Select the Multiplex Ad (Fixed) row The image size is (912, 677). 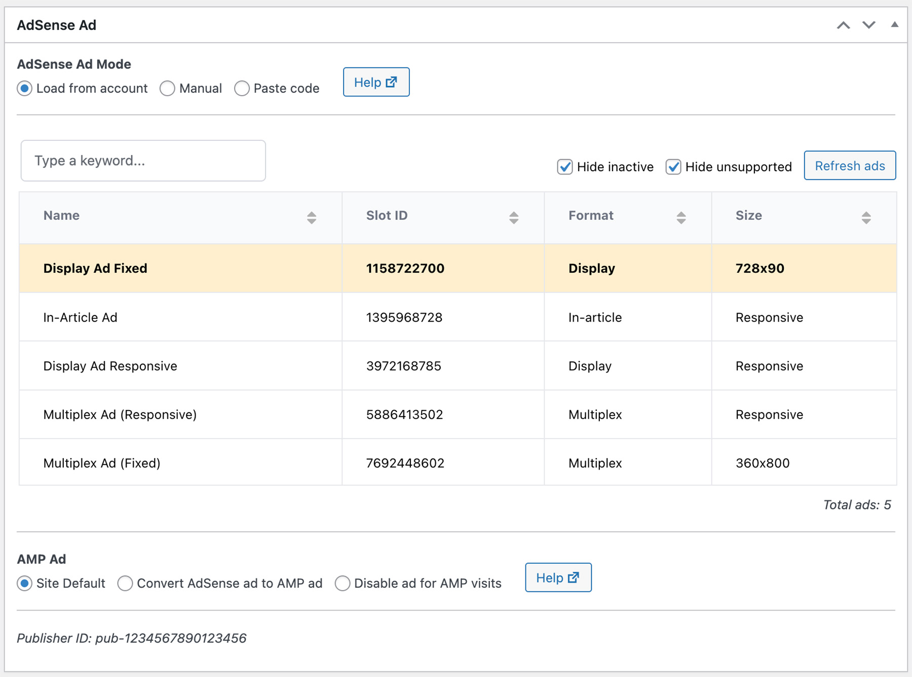458,462
